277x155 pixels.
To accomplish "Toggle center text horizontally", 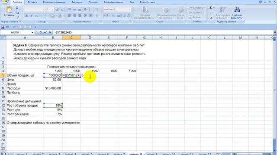I will coord(75,16).
